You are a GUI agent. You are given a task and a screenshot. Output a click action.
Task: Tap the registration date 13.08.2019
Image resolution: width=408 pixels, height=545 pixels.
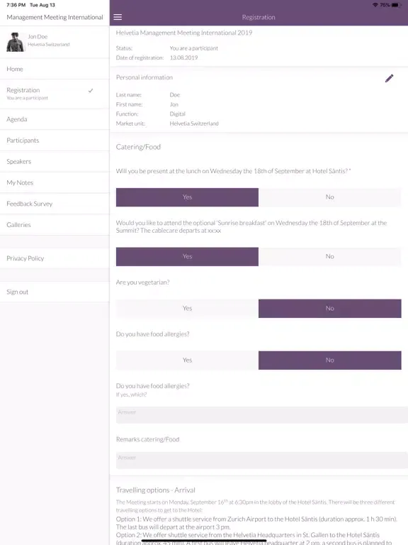[183, 57]
